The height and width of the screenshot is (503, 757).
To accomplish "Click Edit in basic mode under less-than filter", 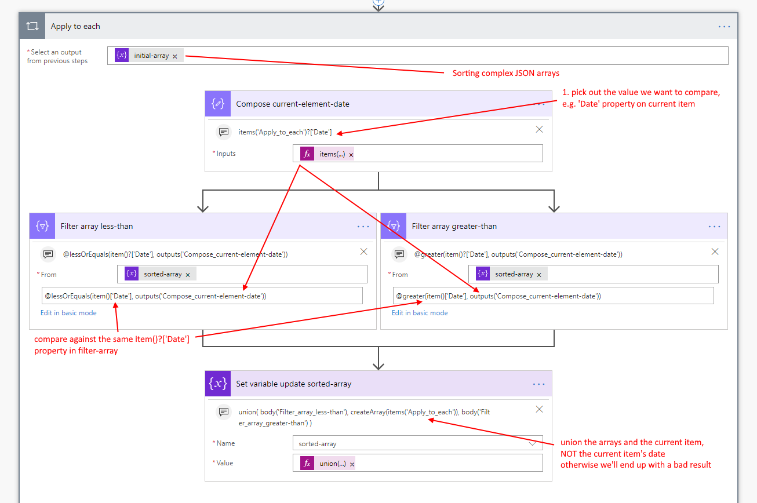I will 68,313.
